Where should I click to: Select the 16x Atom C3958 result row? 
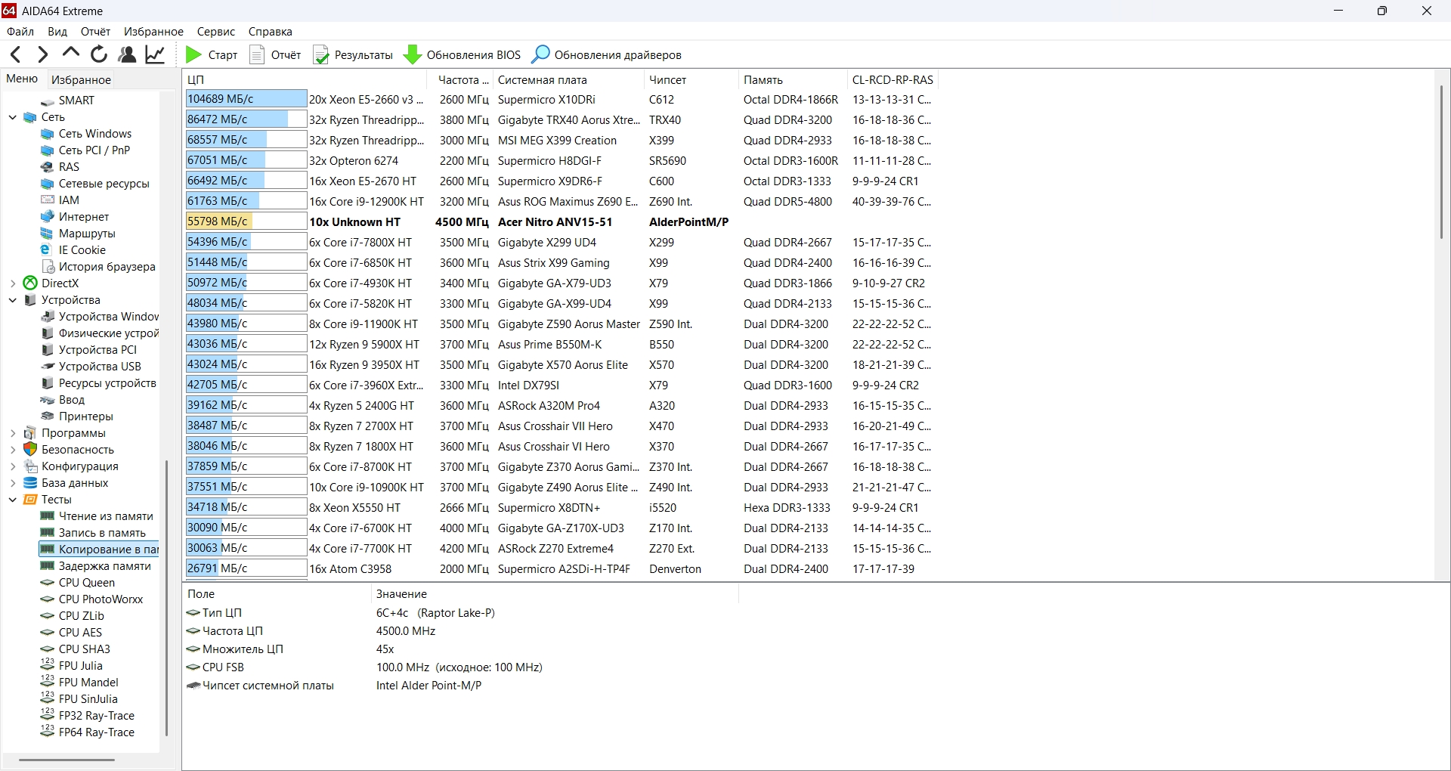561,569
